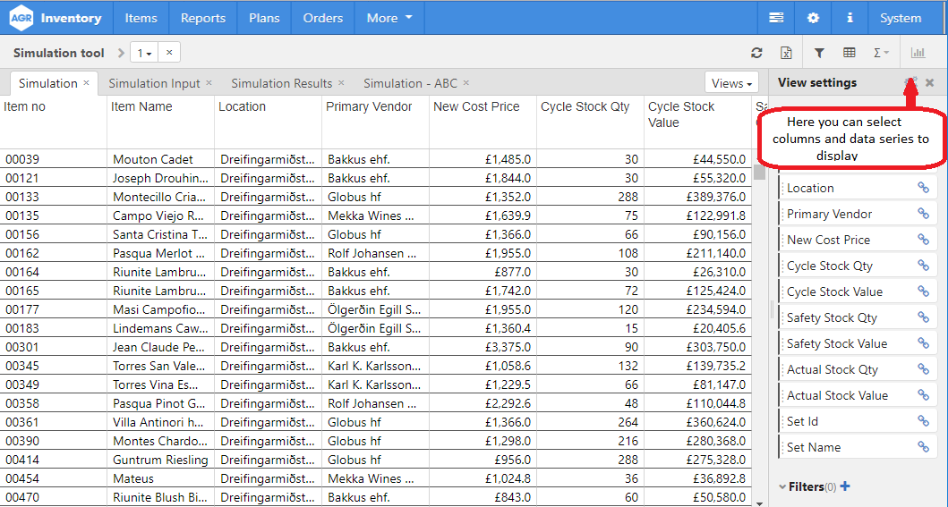The image size is (948, 507).
Task: Click the info icon in top bar
Action: [850, 18]
